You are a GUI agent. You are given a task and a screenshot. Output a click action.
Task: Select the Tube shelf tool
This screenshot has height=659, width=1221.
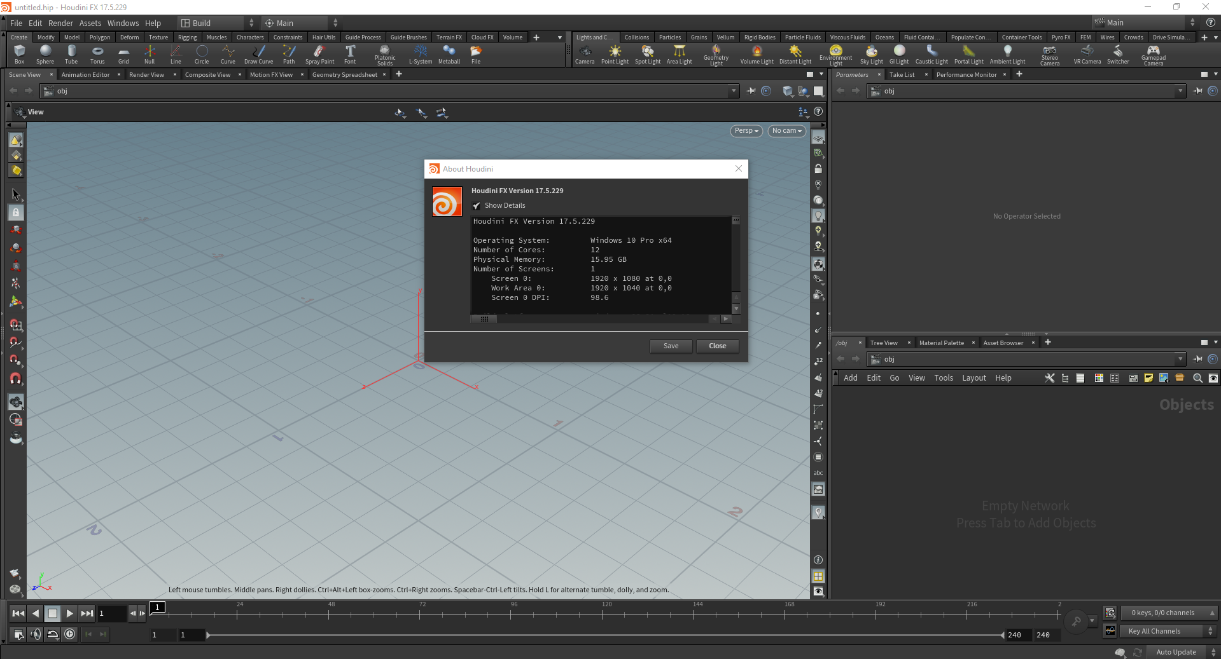point(71,54)
